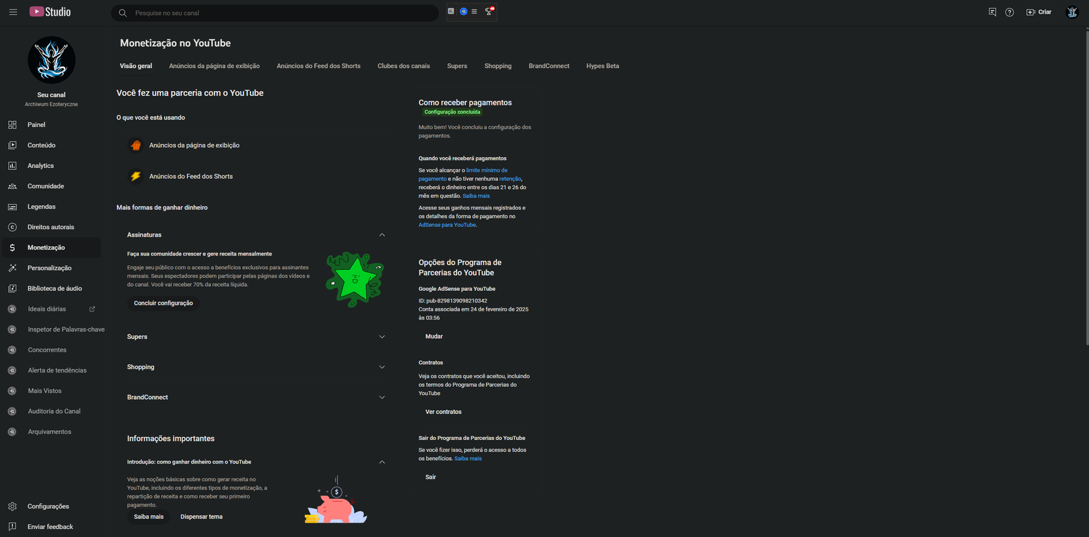Click the search magnifier icon
Screen dimensions: 1089x537
123,13
